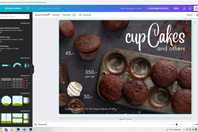This screenshot has width=198, height=132.
Task: Select Happy Whistling Ukulele audio track
Action: (12, 30)
